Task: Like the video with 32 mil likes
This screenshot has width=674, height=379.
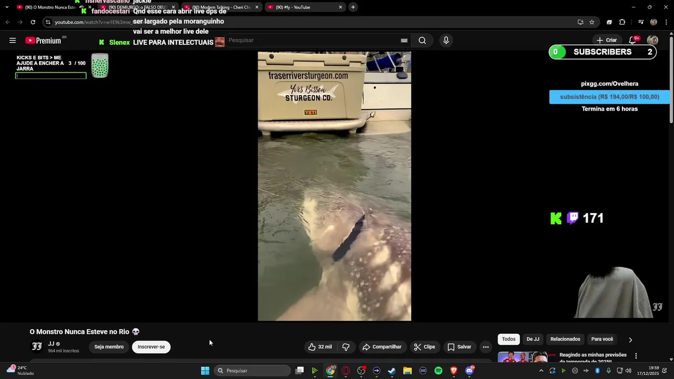Action: pos(320,347)
